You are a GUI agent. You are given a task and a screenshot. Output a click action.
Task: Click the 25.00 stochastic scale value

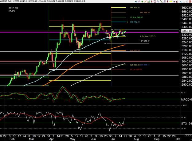pos(183,129)
